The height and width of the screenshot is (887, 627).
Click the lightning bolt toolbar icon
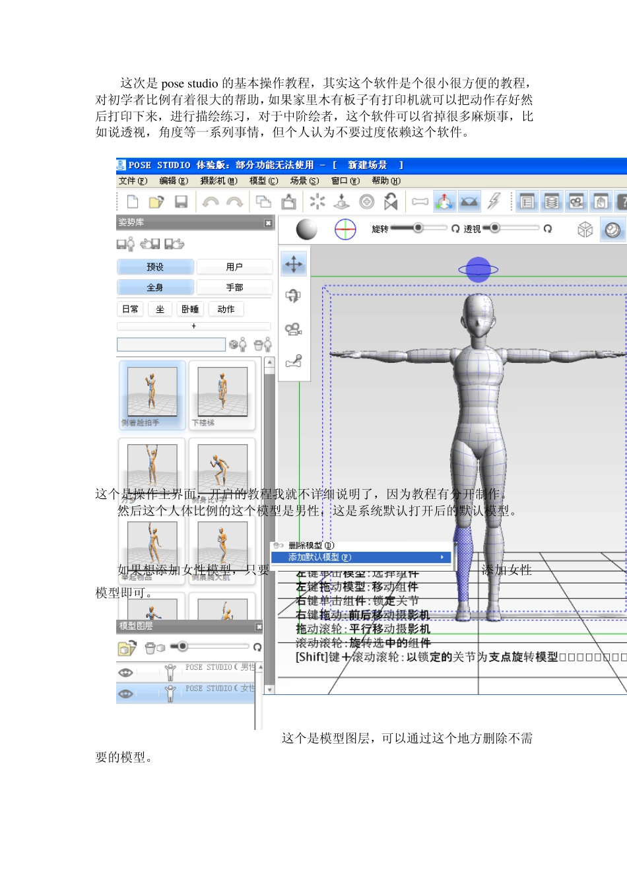pyautogui.click(x=494, y=201)
